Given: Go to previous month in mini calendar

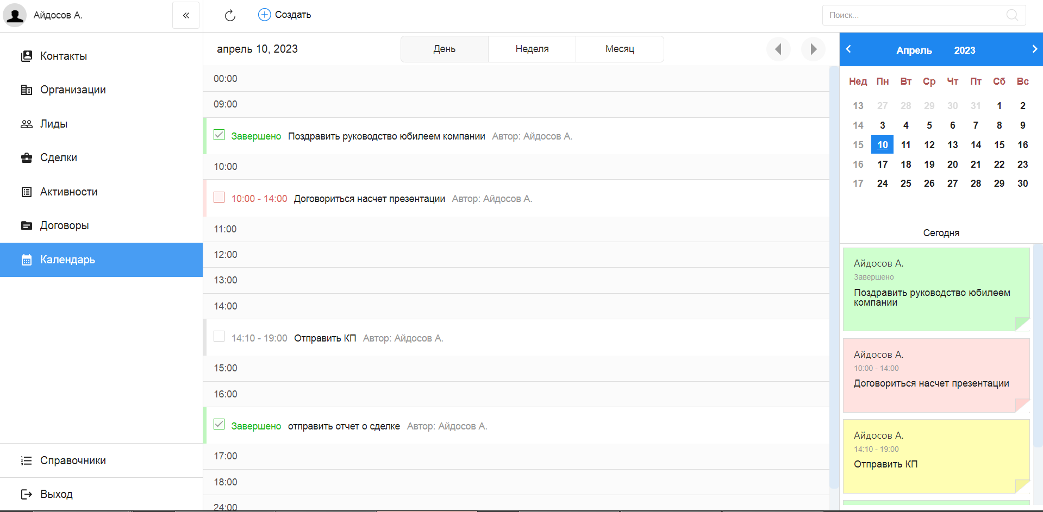Looking at the screenshot, I should pyautogui.click(x=848, y=49).
